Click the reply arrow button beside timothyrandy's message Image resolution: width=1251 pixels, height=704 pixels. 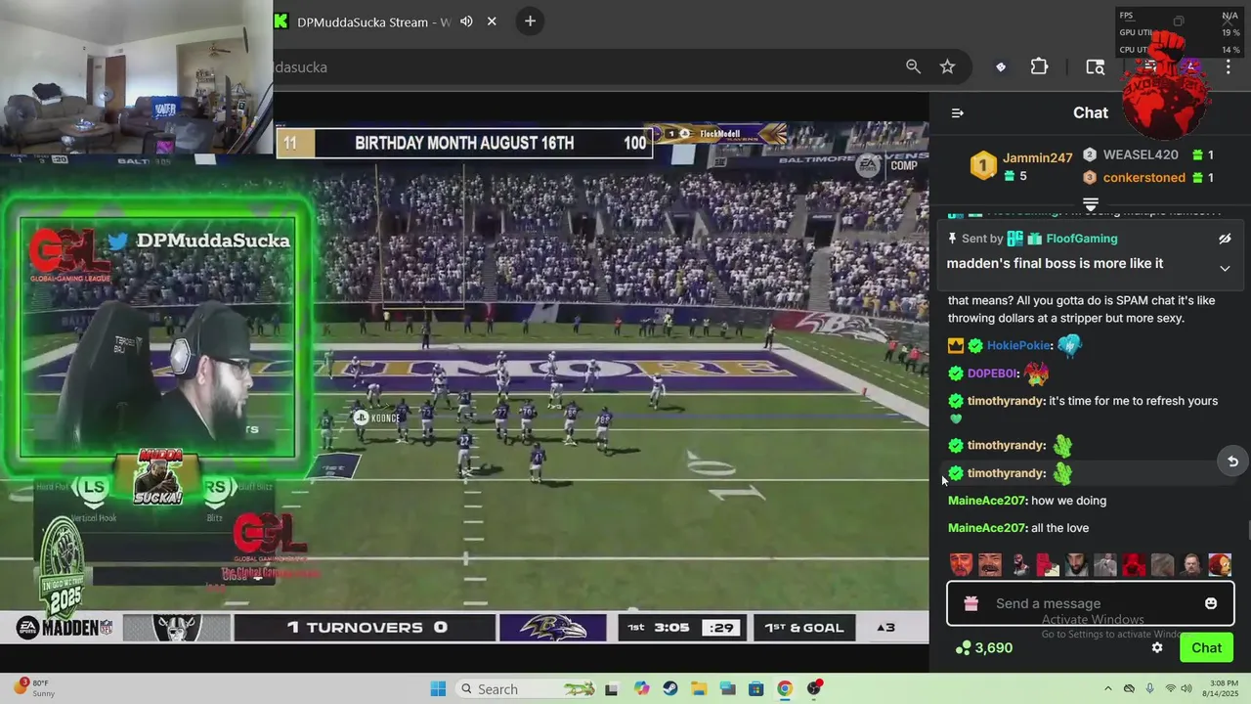pos(1232,462)
